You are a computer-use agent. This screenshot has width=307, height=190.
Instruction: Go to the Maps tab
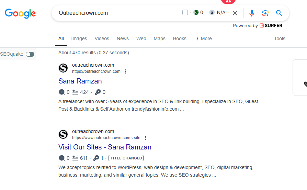click(x=160, y=38)
